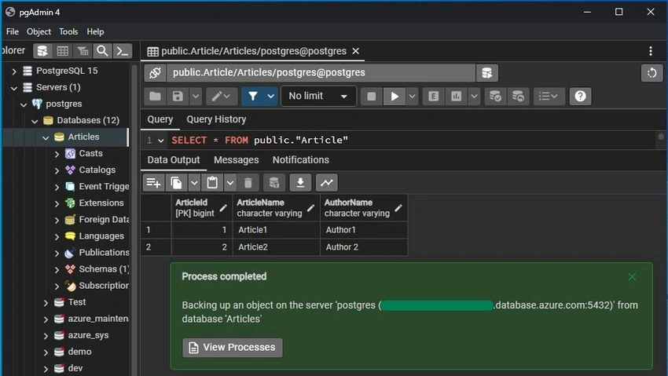The height and width of the screenshot is (376, 668).
Task: Open the Object menu
Action: (39, 32)
